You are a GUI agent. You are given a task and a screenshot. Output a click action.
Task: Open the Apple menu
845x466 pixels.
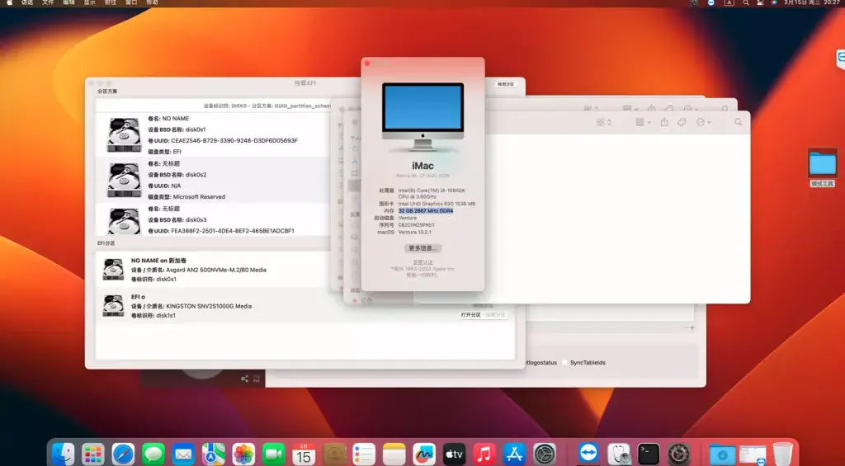(9, 2)
